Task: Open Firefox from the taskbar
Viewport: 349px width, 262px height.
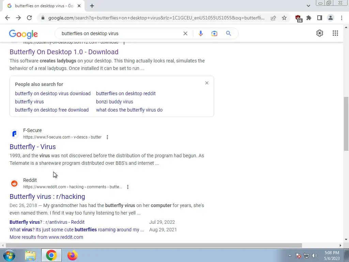Action: 72,256
